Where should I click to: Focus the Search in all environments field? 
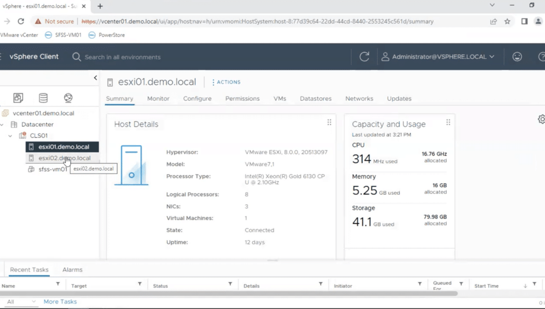pos(123,57)
